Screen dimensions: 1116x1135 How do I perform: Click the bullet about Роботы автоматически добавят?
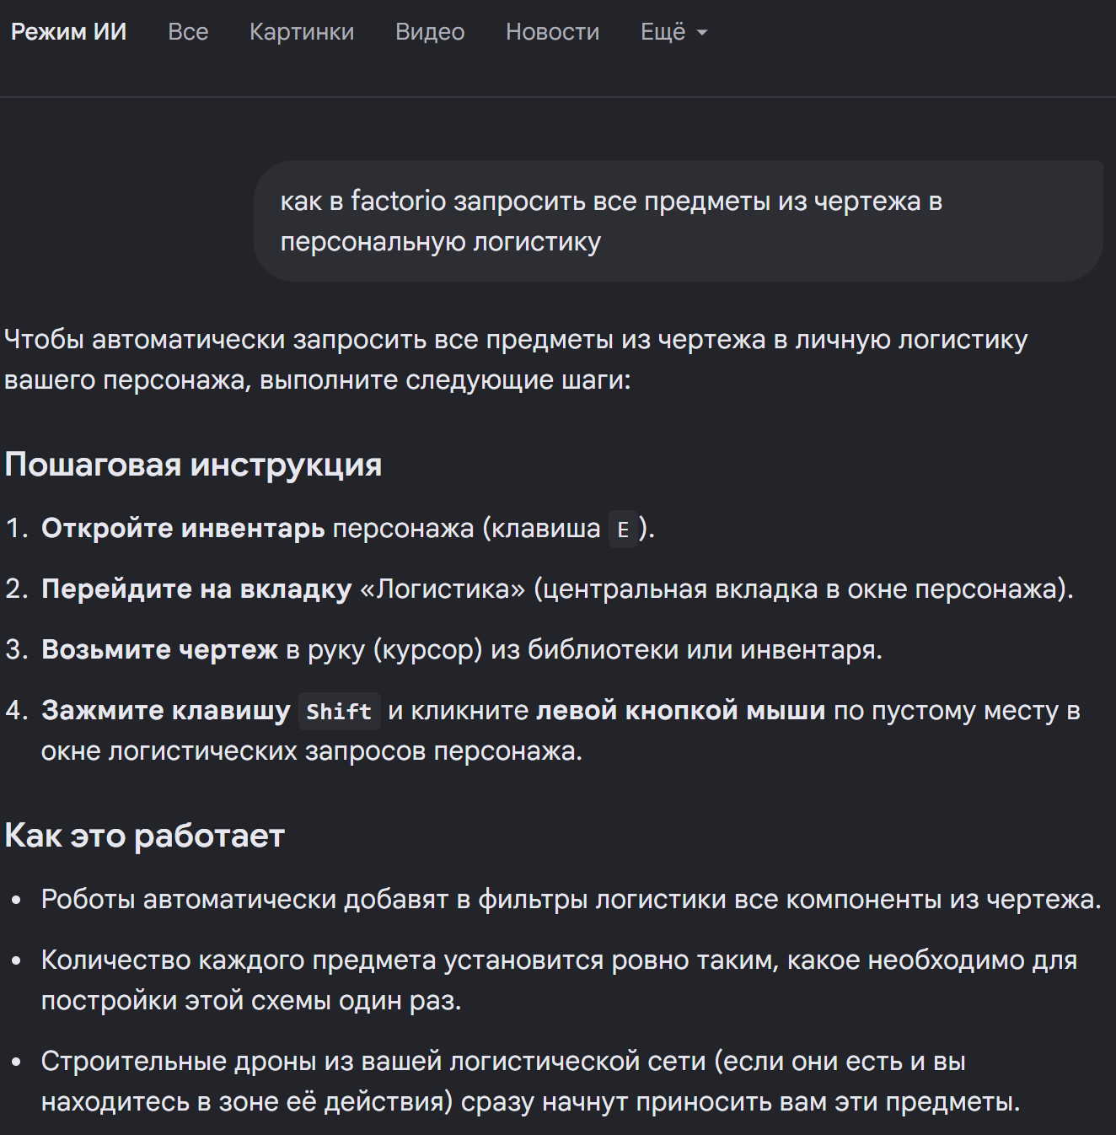click(x=571, y=900)
